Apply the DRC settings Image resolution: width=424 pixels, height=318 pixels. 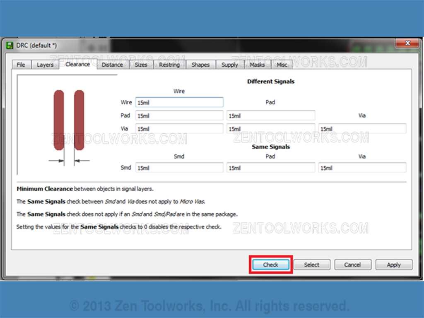click(394, 265)
